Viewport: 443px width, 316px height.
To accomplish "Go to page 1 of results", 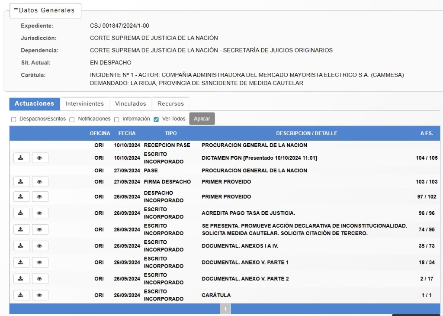I will [x=225, y=309].
